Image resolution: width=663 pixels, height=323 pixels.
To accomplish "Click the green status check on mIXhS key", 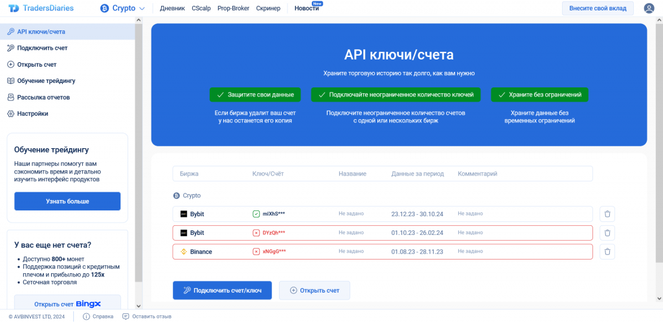I will point(256,214).
